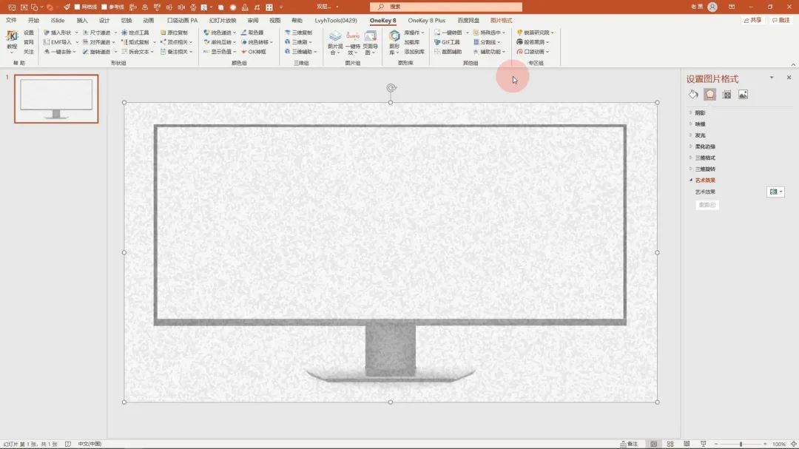799x449 pixels.
Task: Click the 批注 comments button
Action: coord(781,20)
